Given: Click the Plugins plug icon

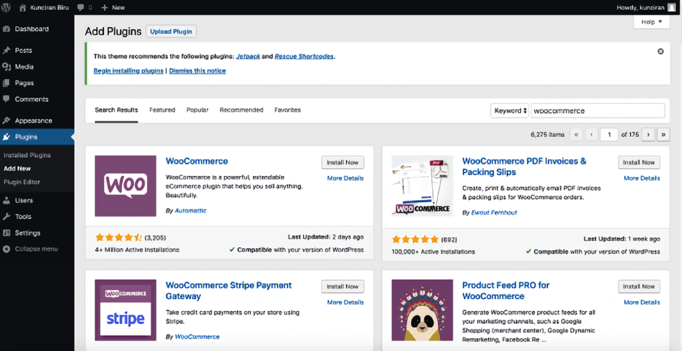Looking at the screenshot, I should [x=6, y=137].
